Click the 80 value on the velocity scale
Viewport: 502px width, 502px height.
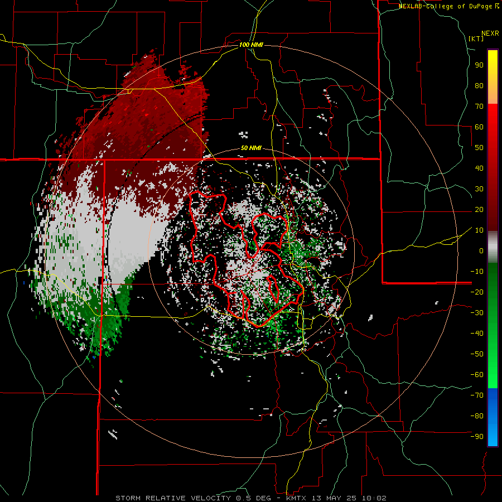tap(479, 85)
